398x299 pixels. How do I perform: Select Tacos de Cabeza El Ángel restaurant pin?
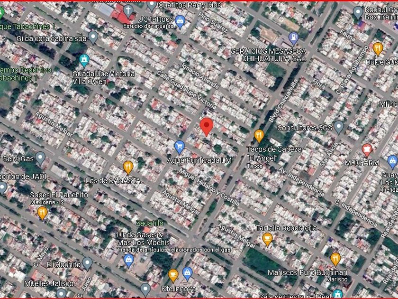pyautogui.click(x=259, y=136)
